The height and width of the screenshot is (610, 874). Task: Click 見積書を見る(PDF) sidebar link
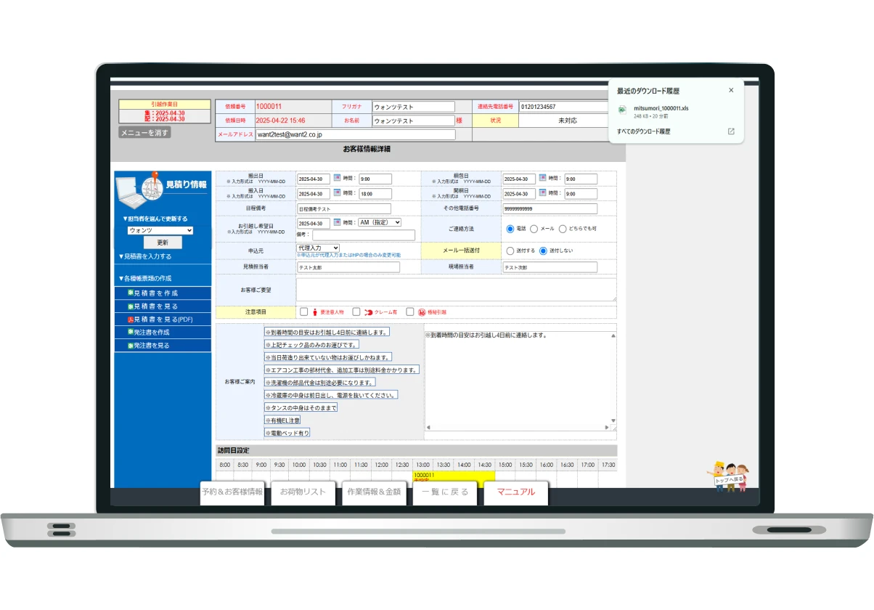pyautogui.click(x=163, y=319)
